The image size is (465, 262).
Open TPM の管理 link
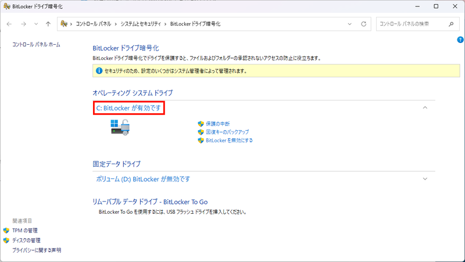[x=25, y=231]
